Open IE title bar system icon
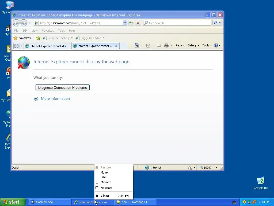 pos(14,15)
